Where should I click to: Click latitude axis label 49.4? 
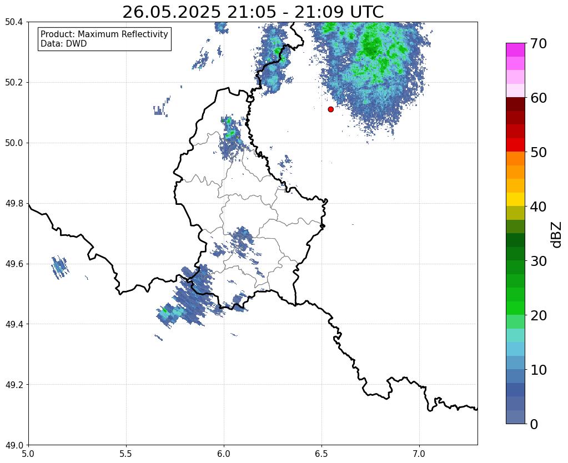(x=14, y=324)
